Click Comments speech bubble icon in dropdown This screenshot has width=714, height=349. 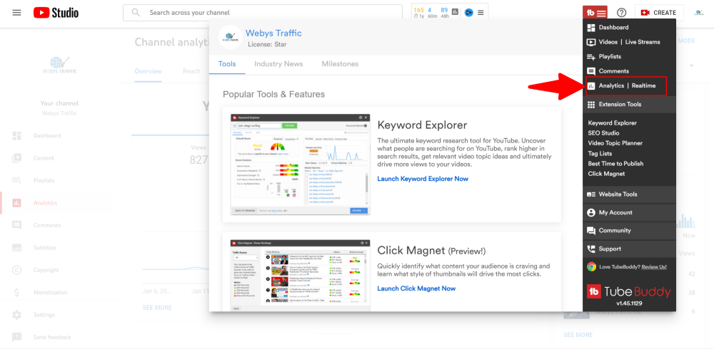click(591, 71)
